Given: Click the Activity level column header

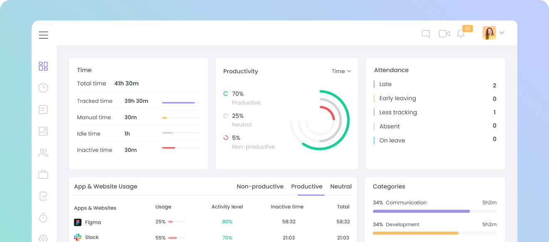Looking at the screenshot, I should [227, 207].
